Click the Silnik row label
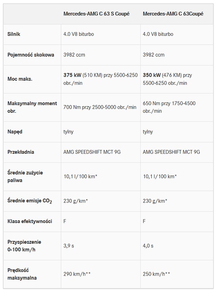 pos(14,34)
